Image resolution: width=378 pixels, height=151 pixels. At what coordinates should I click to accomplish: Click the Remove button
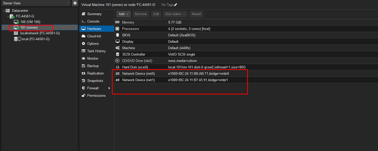141,14
